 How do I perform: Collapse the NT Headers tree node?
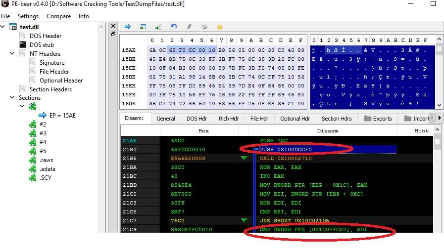click(x=13, y=53)
